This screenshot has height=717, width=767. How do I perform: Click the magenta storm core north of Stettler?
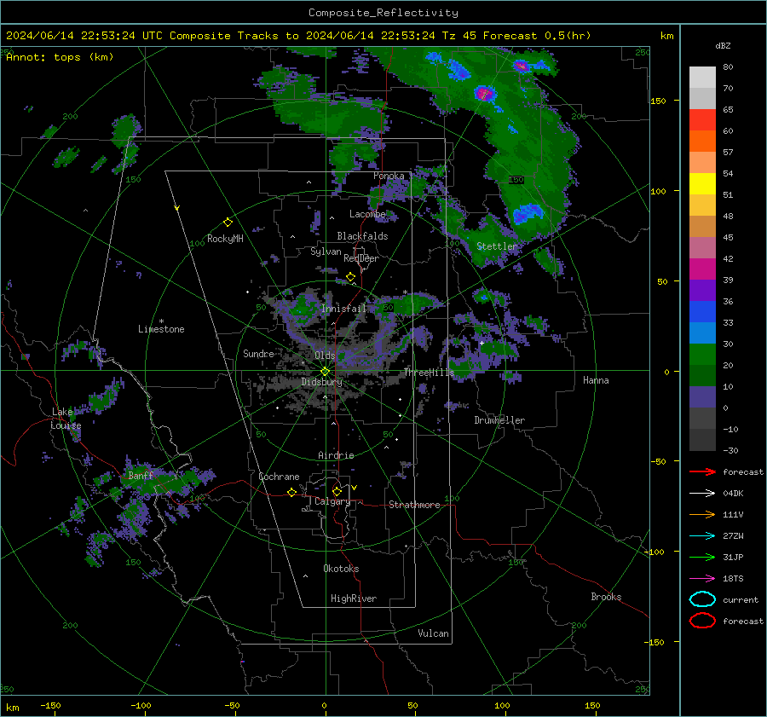point(484,92)
